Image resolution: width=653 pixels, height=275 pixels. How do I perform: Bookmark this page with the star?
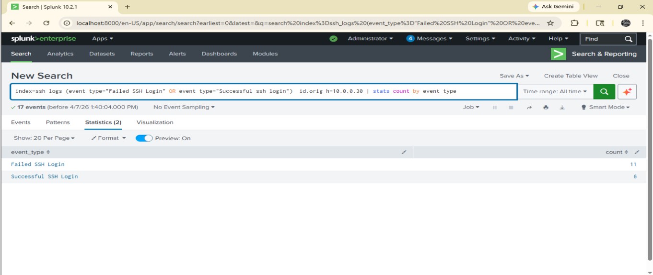click(550, 23)
